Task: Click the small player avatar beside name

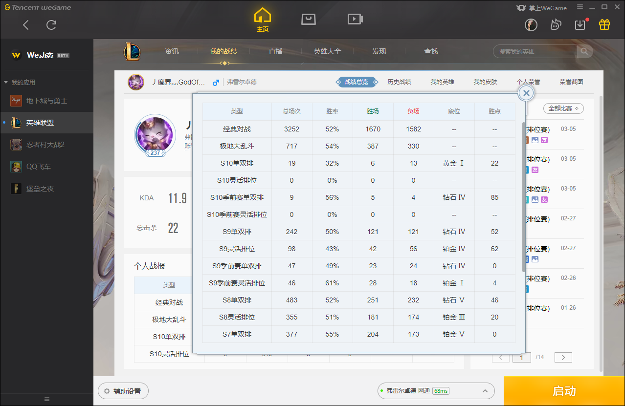Action: coord(136,82)
